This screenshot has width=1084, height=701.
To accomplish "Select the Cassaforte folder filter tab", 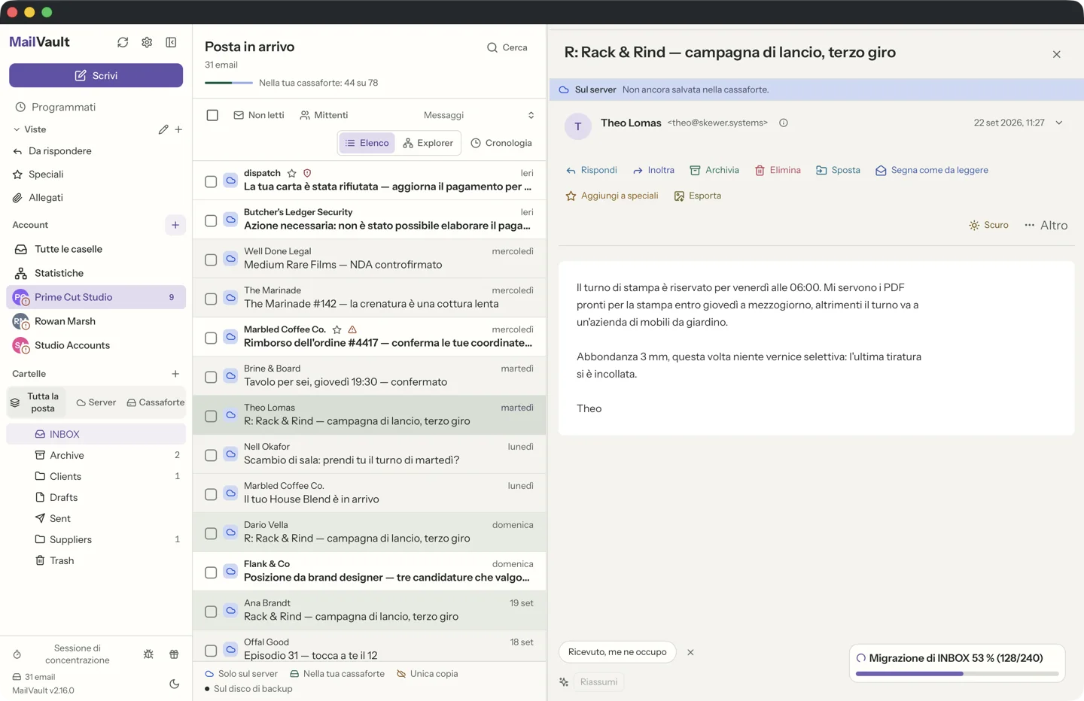I will point(156,402).
